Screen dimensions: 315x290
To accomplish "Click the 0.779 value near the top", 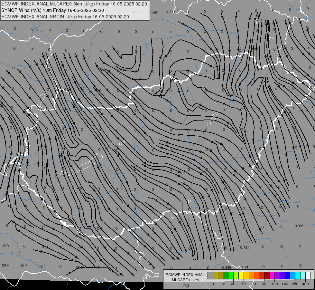I will pyautogui.click(x=170, y=12).
